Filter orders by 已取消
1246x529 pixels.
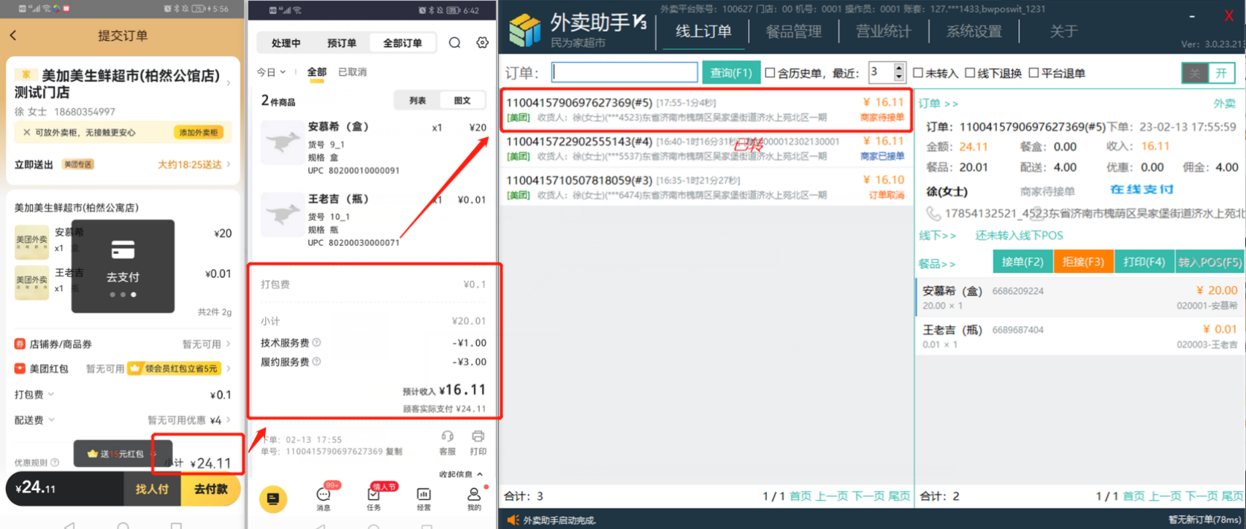(353, 72)
